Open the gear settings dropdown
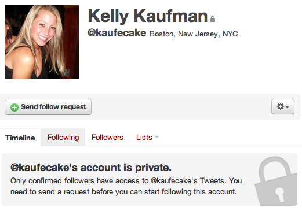 [283, 106]
